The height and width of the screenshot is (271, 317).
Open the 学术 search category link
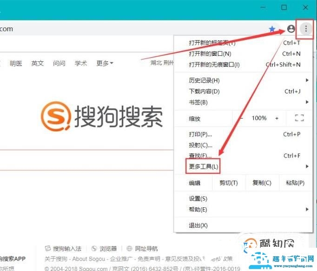[x=81, y=64]
